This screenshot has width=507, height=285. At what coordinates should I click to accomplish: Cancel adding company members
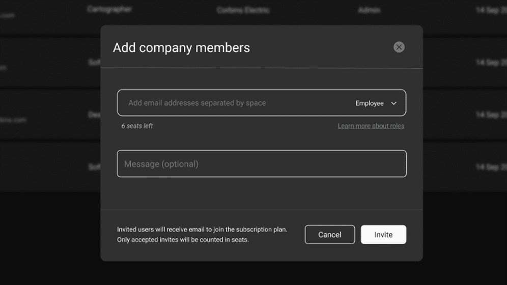330,235
